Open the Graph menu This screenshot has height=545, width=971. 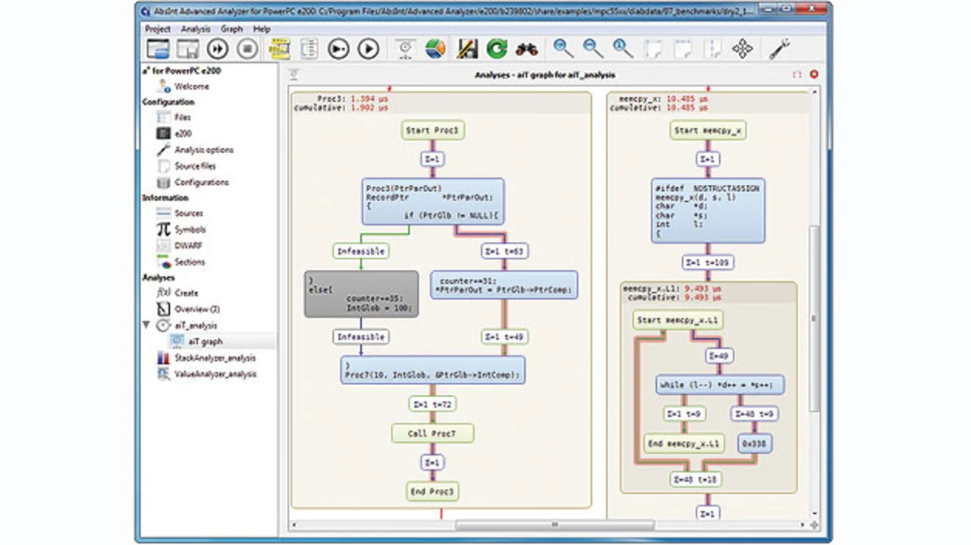[x=231, y=29]
